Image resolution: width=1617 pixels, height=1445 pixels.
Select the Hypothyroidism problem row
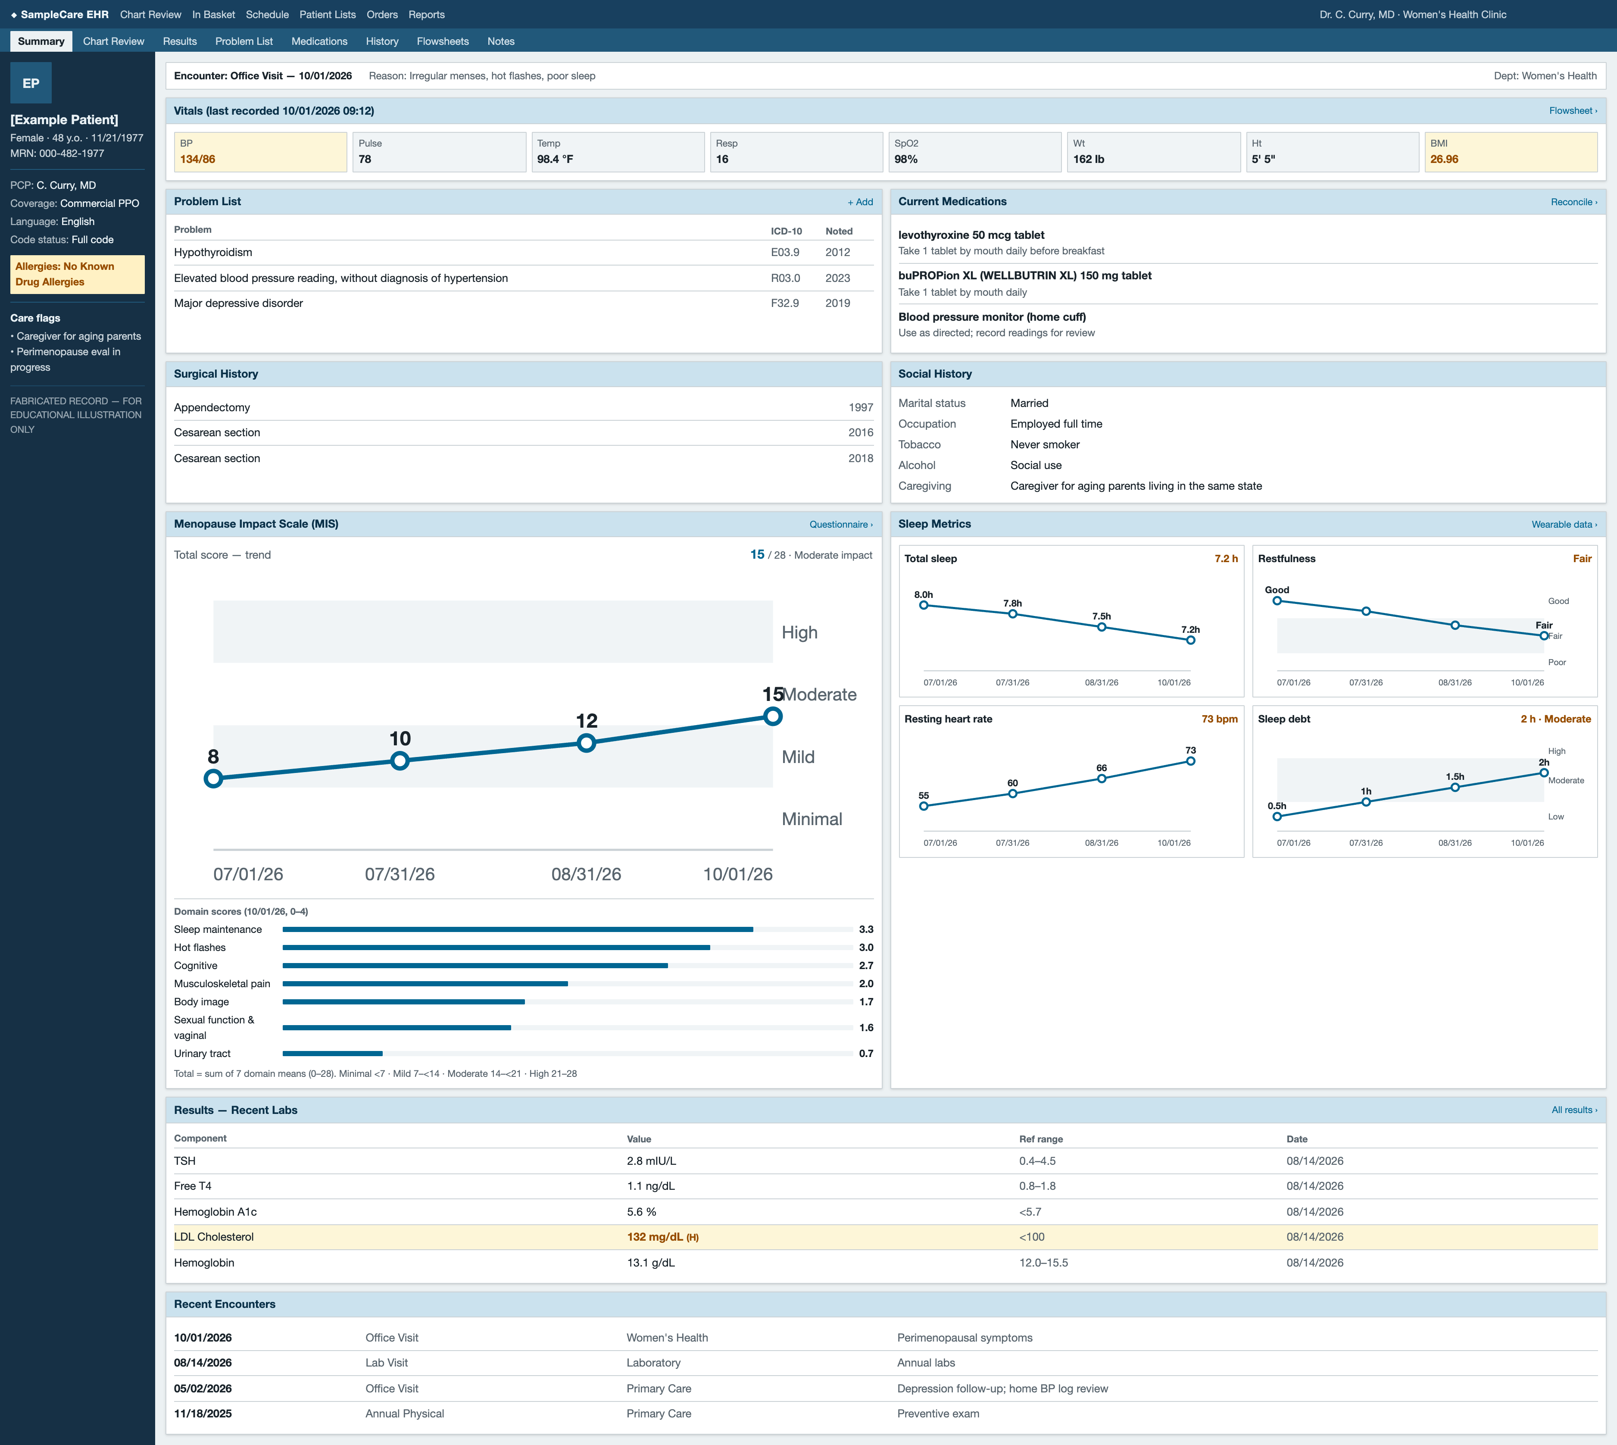click(523, 253)
